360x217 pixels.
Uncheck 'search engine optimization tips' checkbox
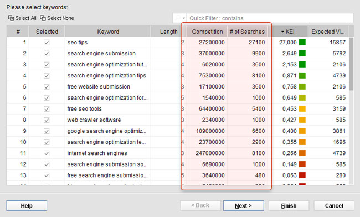[47, 76]
